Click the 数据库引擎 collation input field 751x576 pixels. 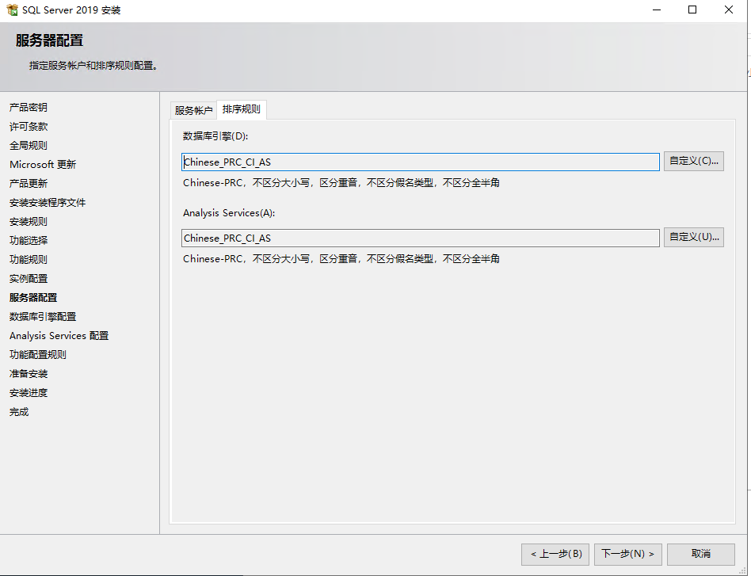tap(420, 162)
